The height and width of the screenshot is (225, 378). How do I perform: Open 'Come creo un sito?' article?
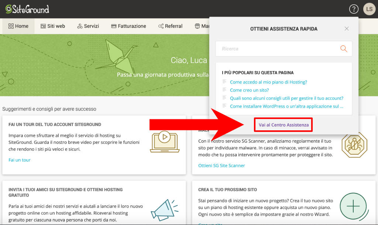[x=249, y=90]
